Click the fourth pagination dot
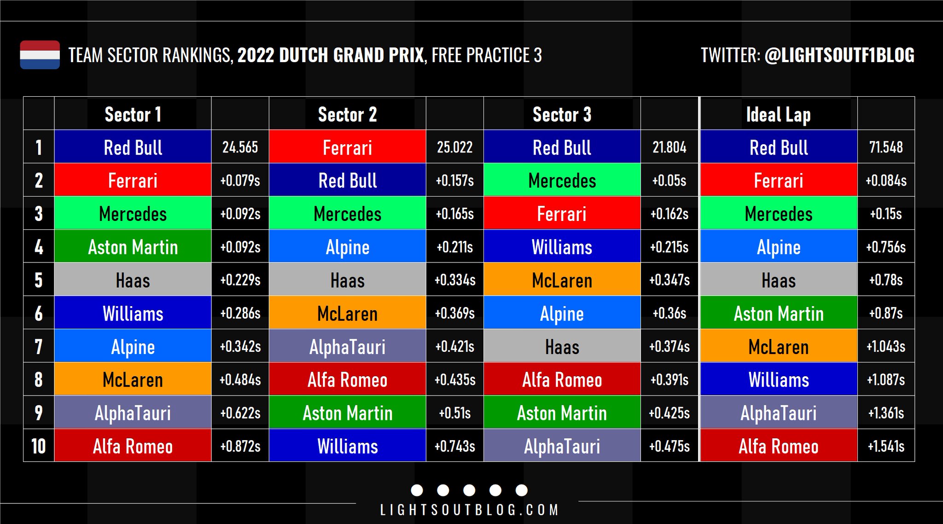The image size is (943, 524). [x=495, y=490]
